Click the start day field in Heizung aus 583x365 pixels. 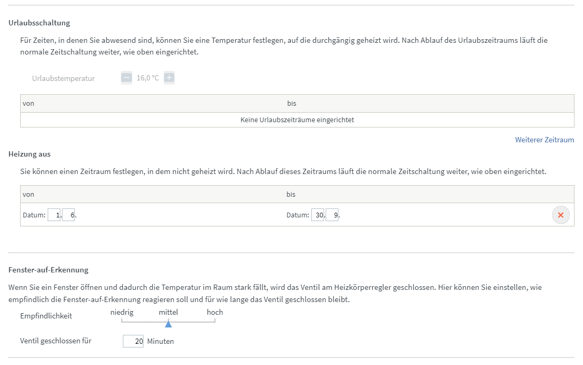click(x=54, y=215)
